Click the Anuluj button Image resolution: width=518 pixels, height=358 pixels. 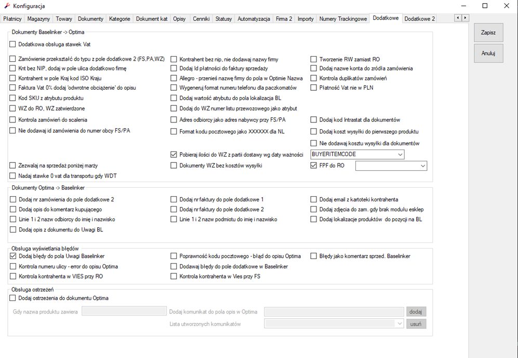[x=488, y=53]
